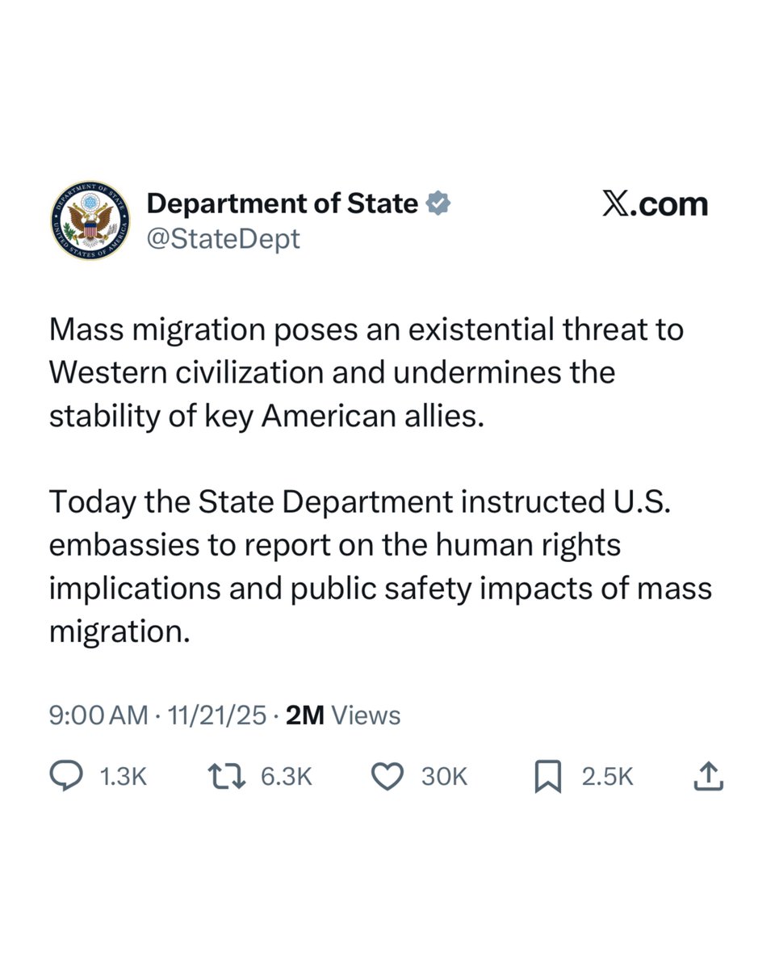The image size is (775, 969).
Task: Click the paragraph starting "Mass migration poses"
Action: (x=365, y=373)
